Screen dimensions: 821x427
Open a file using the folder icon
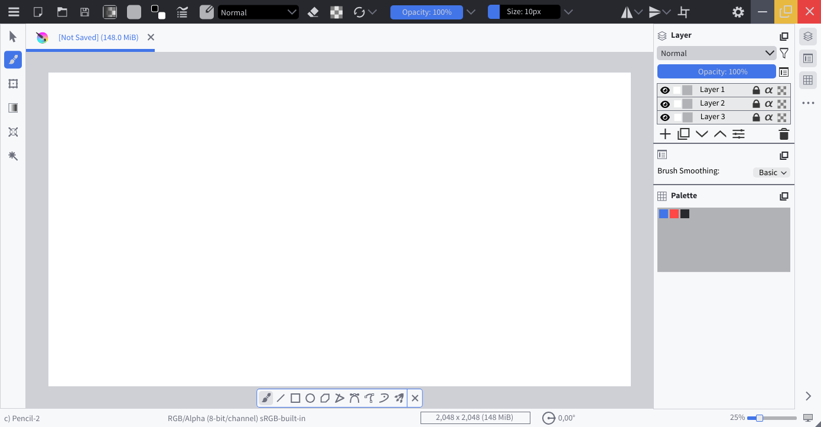click(62, 12)
